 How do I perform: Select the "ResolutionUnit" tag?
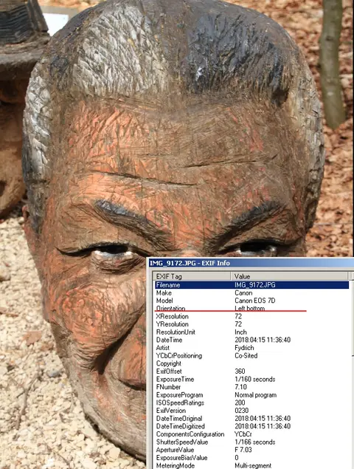pos(176,332)
